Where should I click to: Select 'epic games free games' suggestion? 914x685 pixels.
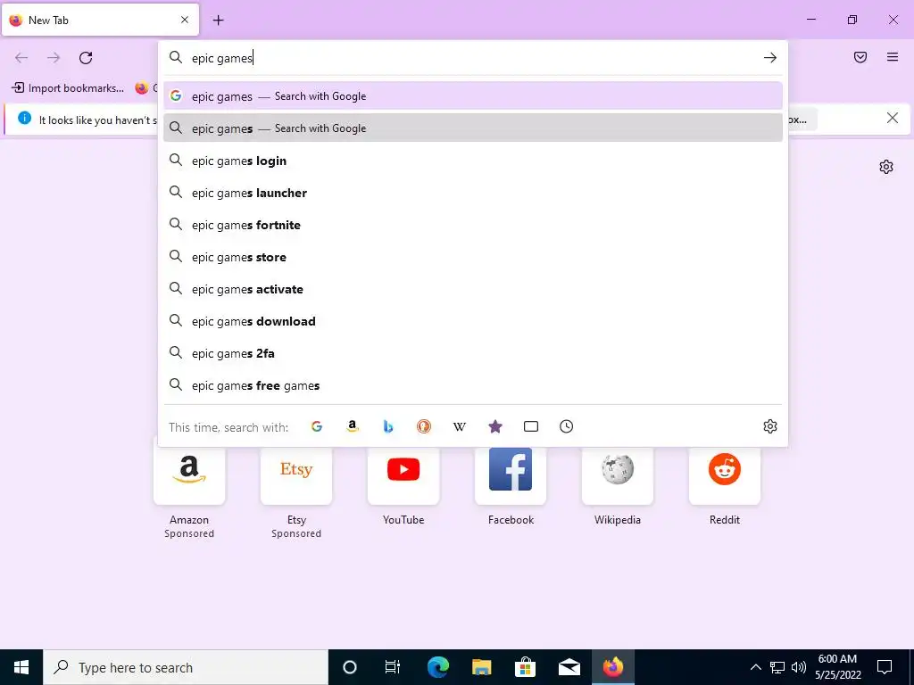coord(473,385)
